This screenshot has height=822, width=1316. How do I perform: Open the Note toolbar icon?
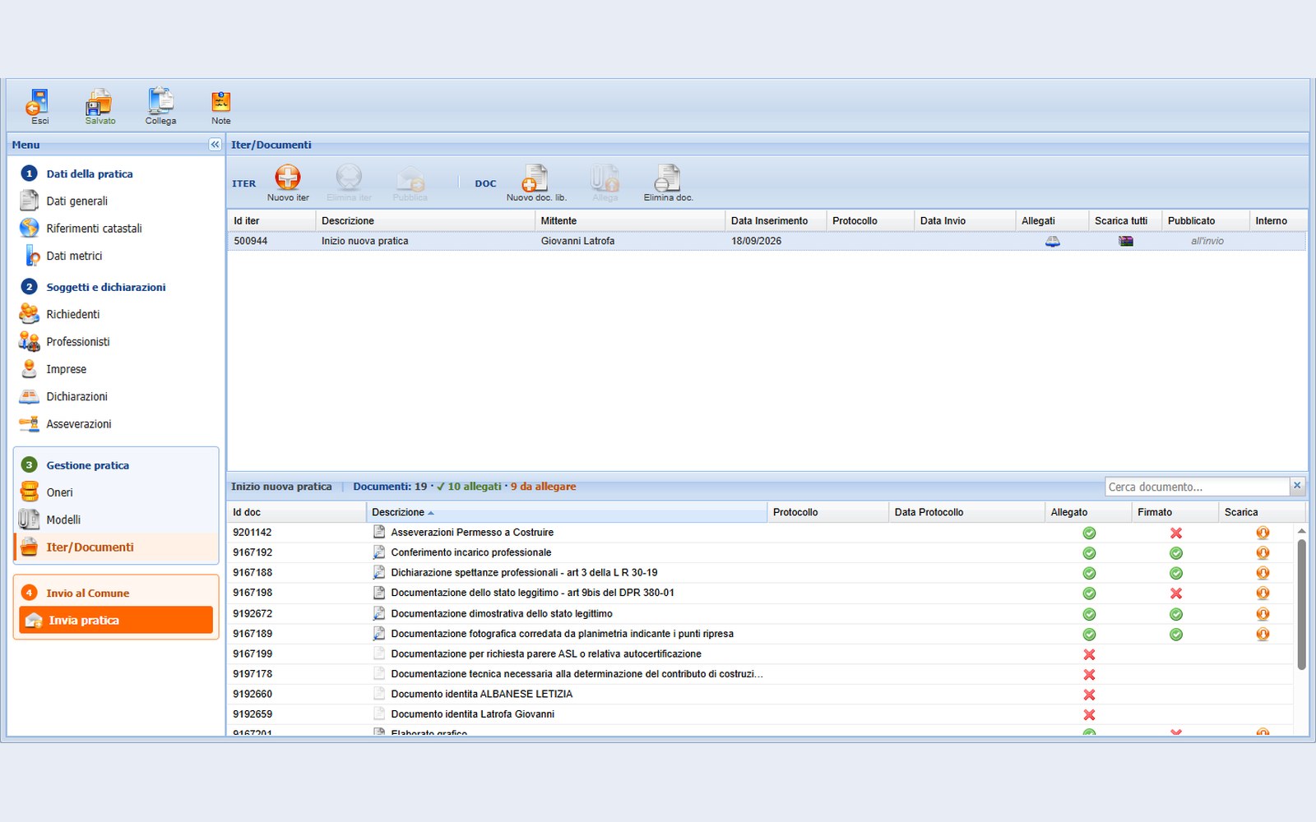pyautogui.click(x=220, y=102)
